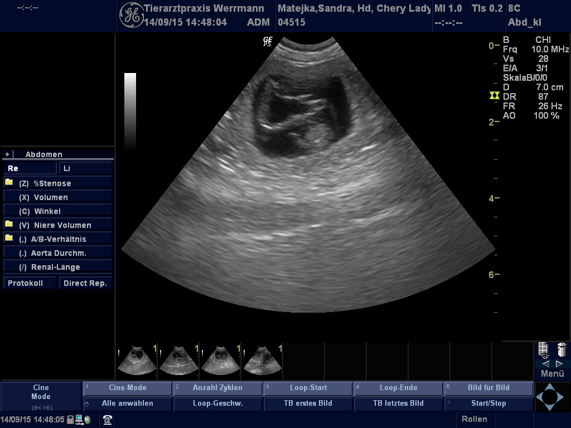Click the right arrow above Menü
The height and width of the screenshot is (428, 571).
559,363
